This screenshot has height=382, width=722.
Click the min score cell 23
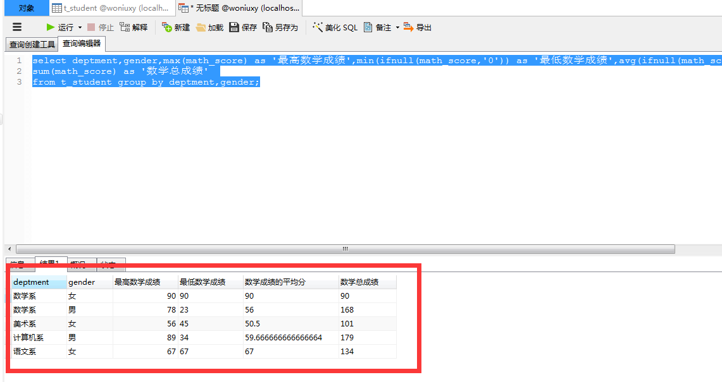pos(211,310)
